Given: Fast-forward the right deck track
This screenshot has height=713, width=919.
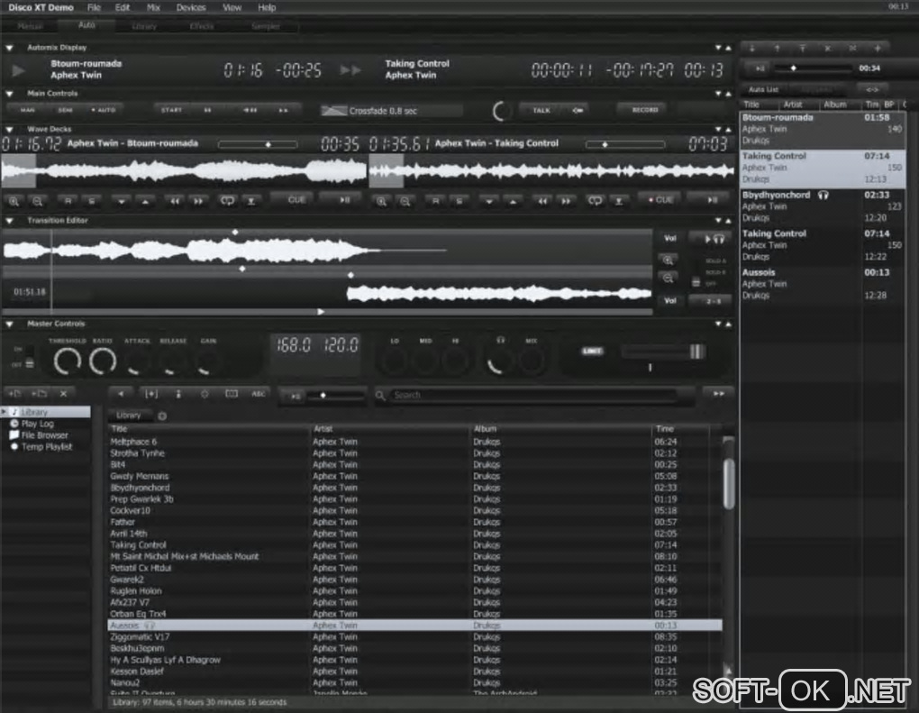Looking at the screenshot, I should pos(566,201).
